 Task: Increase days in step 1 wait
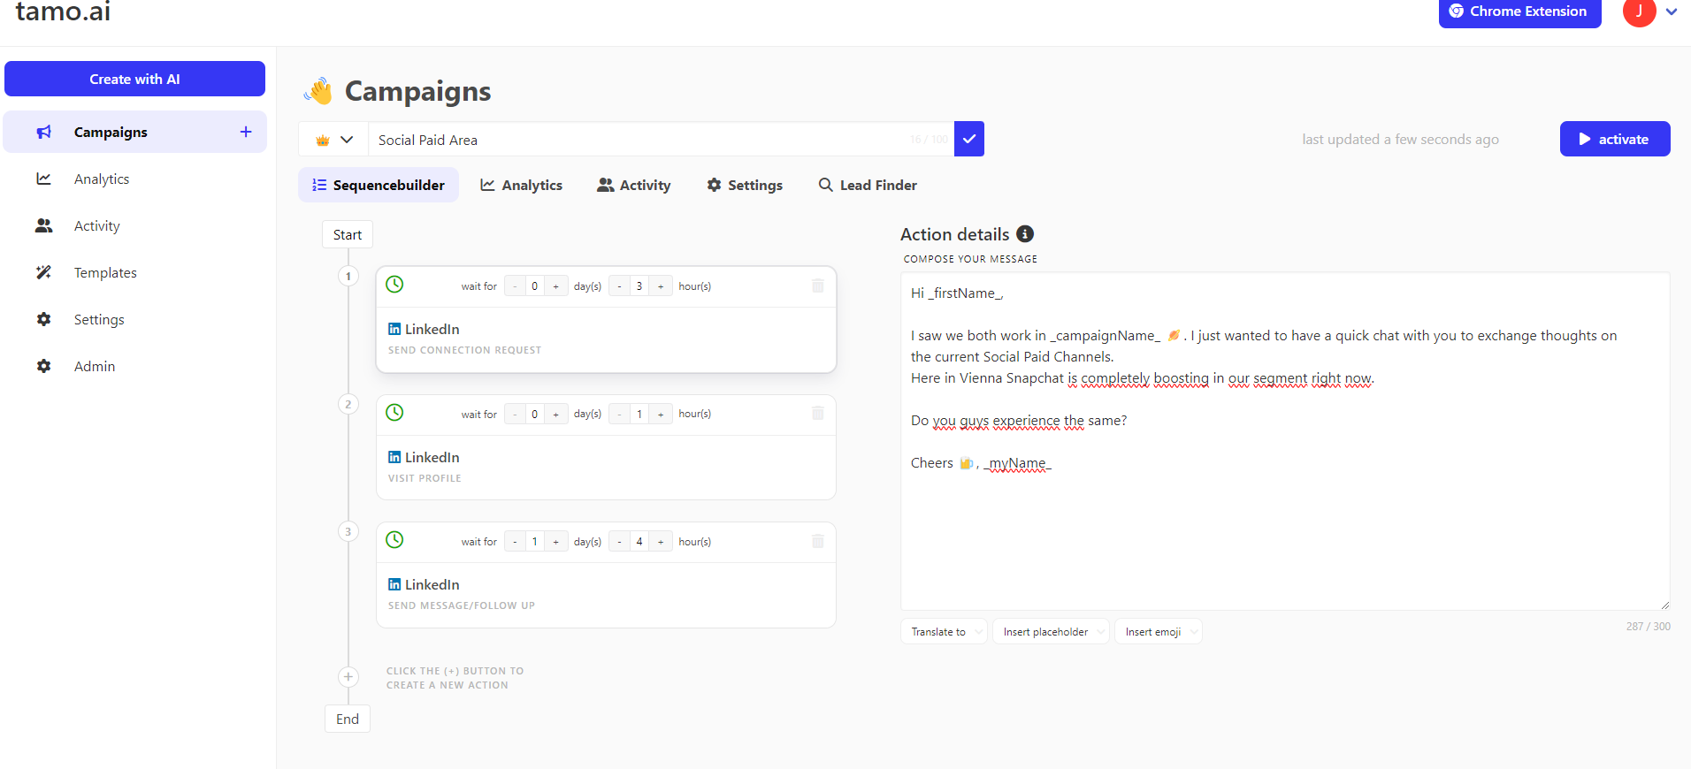[x=555, y=286]
